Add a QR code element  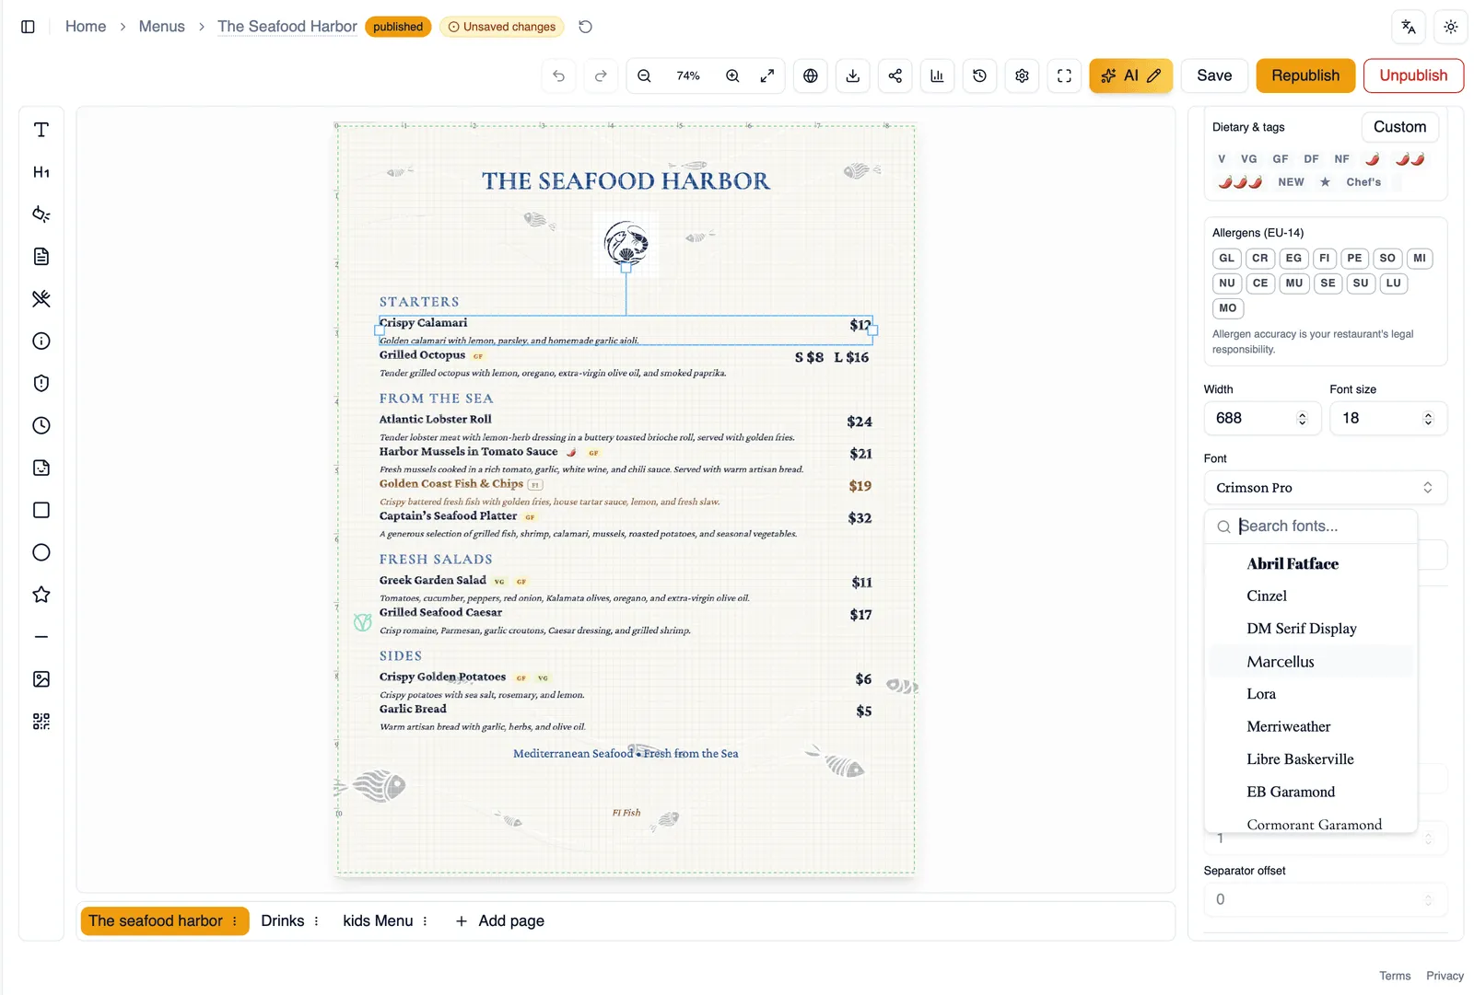(41, 722)
